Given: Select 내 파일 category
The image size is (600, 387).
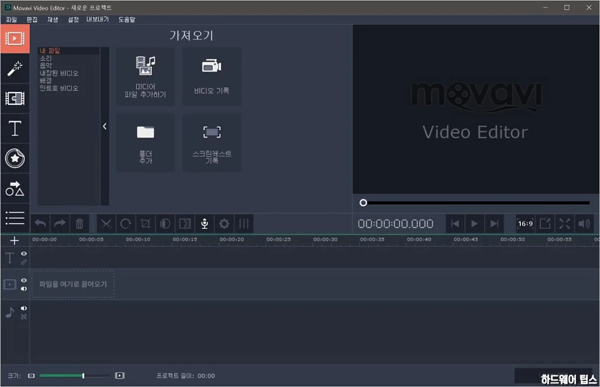Looking at the screenshot, I should [50, 50].
